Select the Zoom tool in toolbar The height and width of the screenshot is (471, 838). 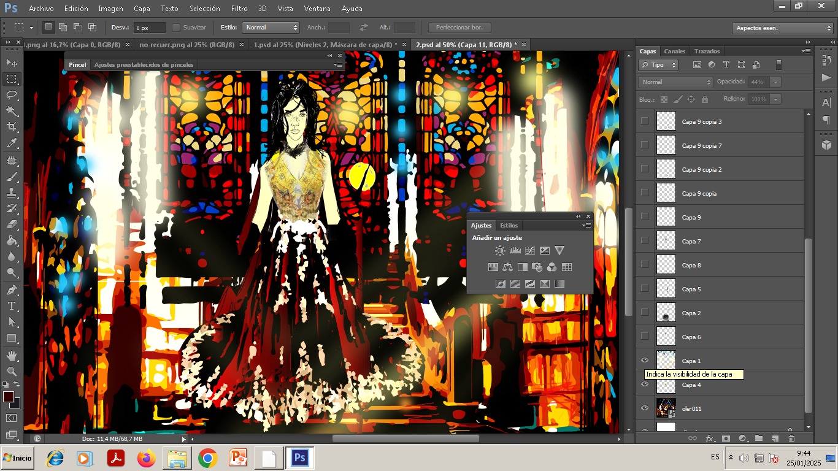pyautogui.click(x=12, y=371)
